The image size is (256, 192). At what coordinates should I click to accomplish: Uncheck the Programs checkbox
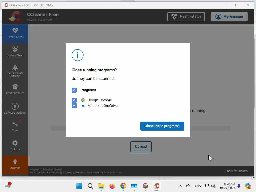(74, 90)
